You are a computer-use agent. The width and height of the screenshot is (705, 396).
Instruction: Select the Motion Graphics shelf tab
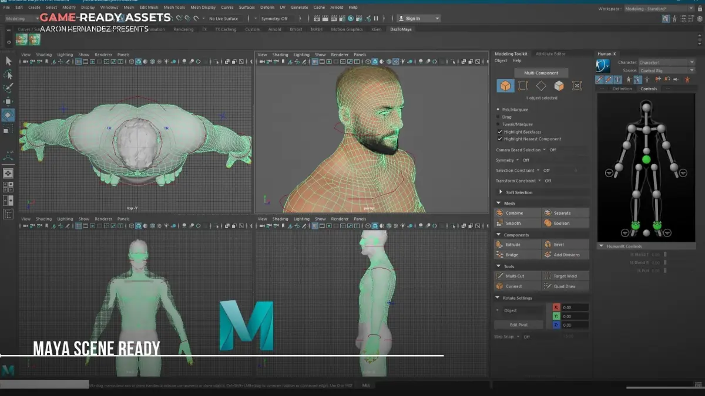pyautogui.click(x=347, y=29)
